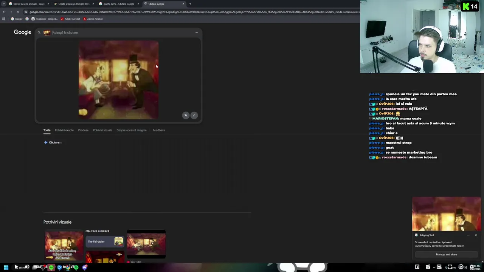The width and height of the screenshot is (484, 272).
Task: Open the browser tab search chevron
Action: 4,4
